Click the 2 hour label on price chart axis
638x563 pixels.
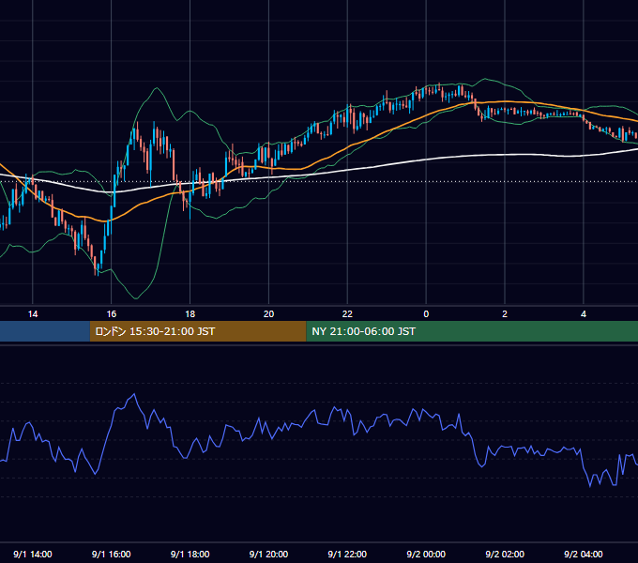point(505,314)
